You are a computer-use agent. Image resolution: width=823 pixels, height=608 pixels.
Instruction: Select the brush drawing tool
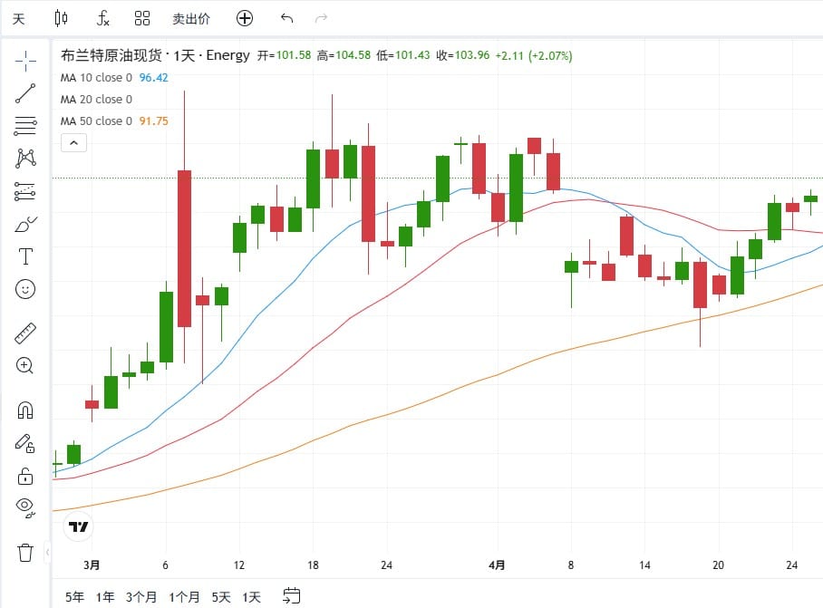click(x=25, y=224)
